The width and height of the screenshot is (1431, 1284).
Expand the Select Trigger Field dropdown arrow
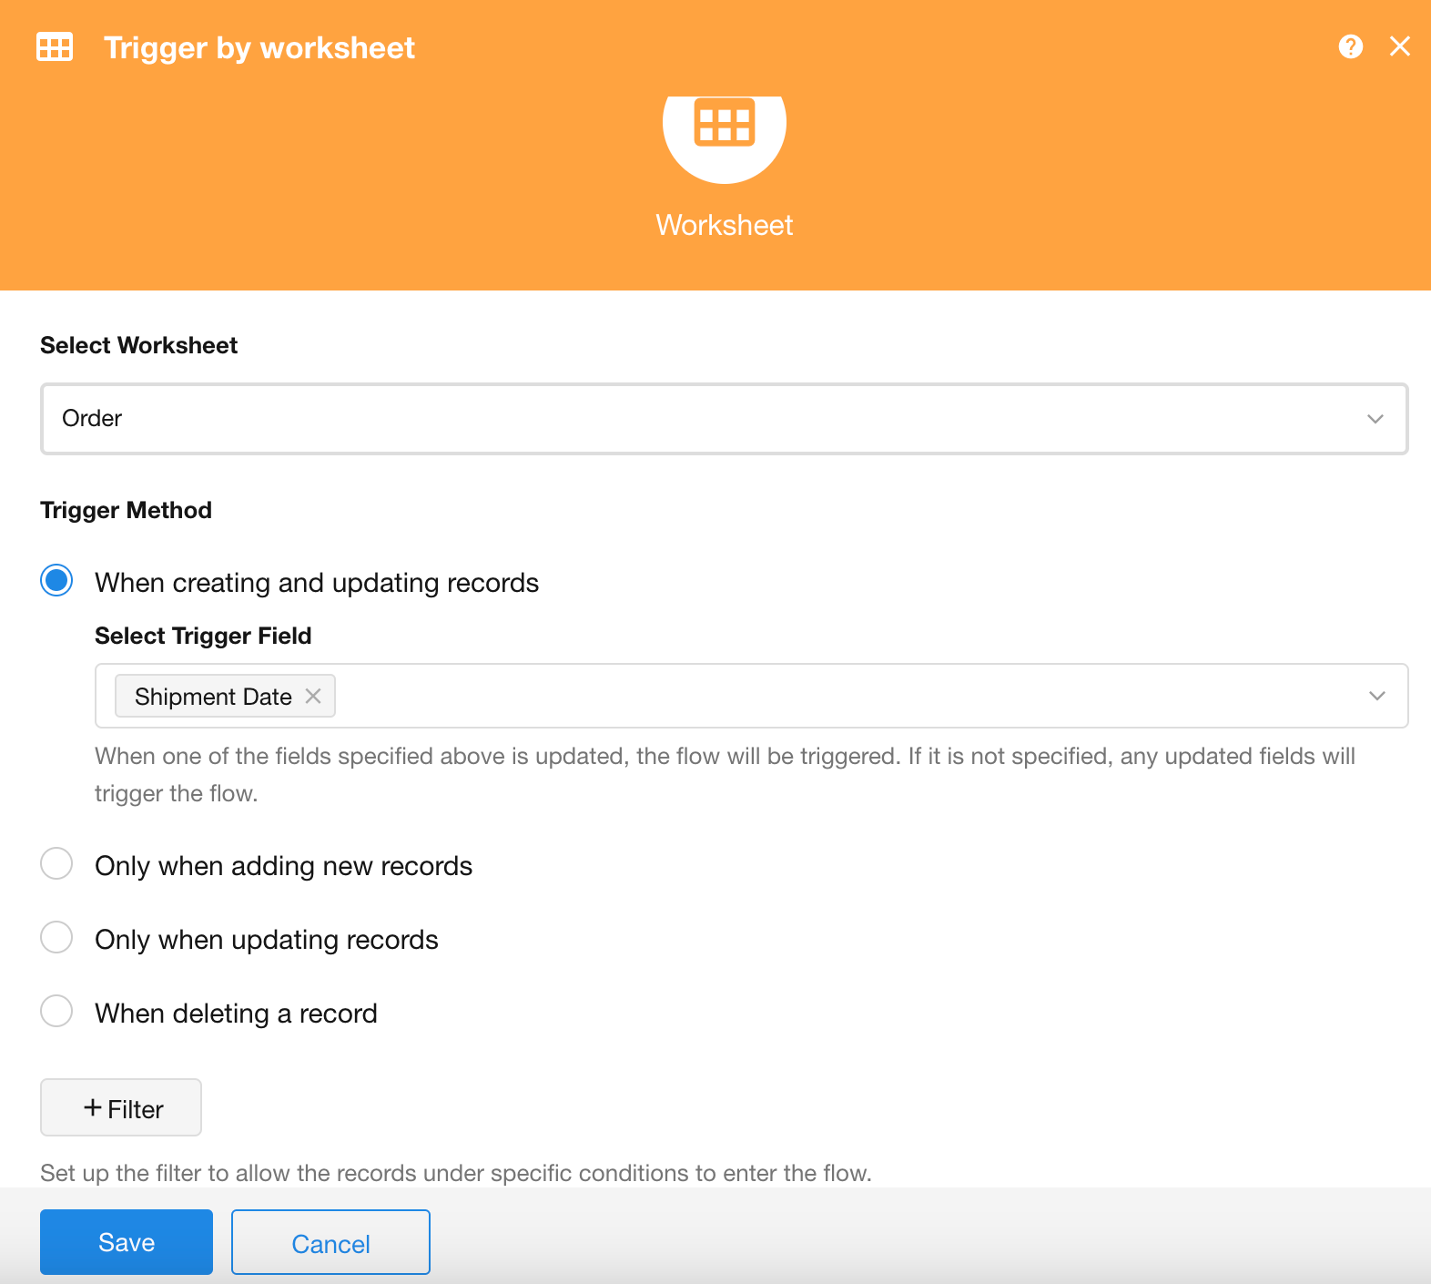pyautogui.click(x=1376, y=697)
